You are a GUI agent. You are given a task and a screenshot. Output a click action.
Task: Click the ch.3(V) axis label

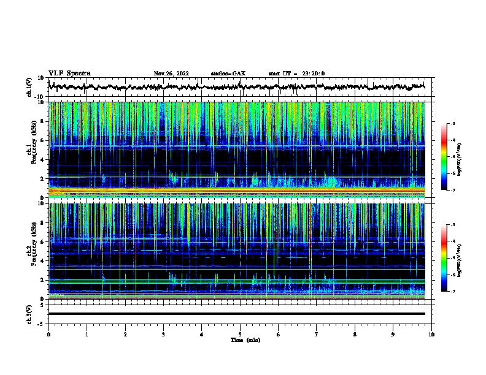29,314
